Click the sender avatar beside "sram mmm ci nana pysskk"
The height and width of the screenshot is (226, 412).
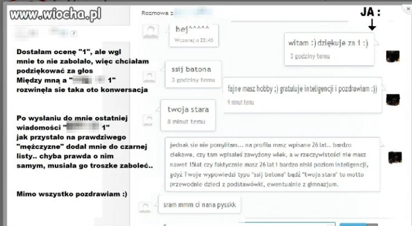tap(145, 207)
